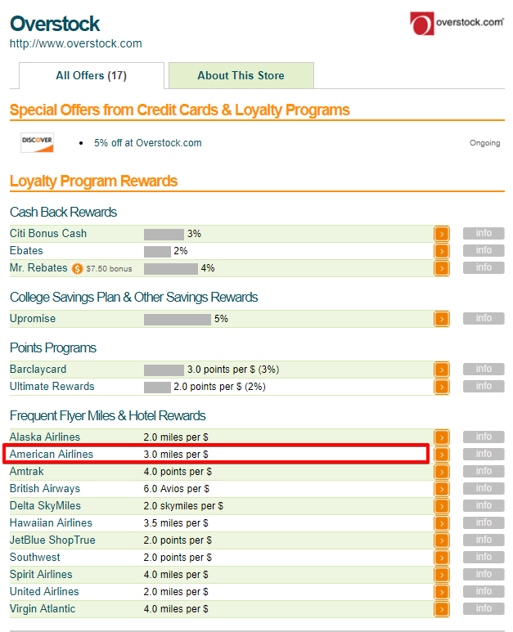Click the orange arrow icon for American Airlines
513x632 pixels.
pyautogui.click(x=442, y=455)
